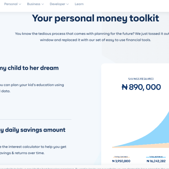Expand the Business chevron arrow
This screenshot has width=169, height=169.
(x=43, y=4)
